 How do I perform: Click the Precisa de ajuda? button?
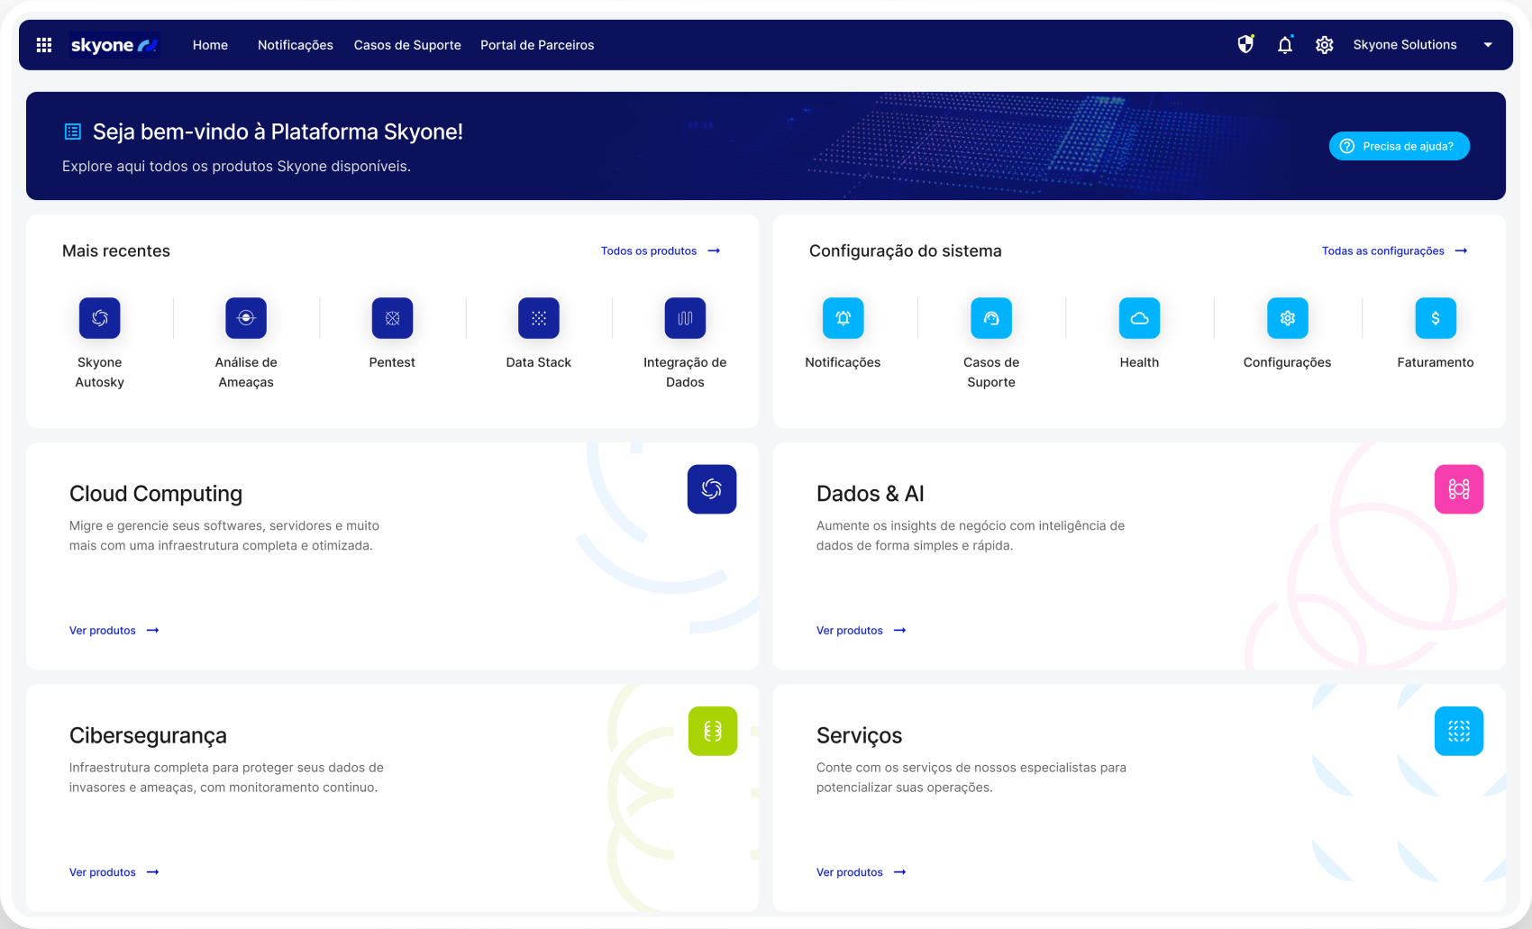coord(1400,146)
